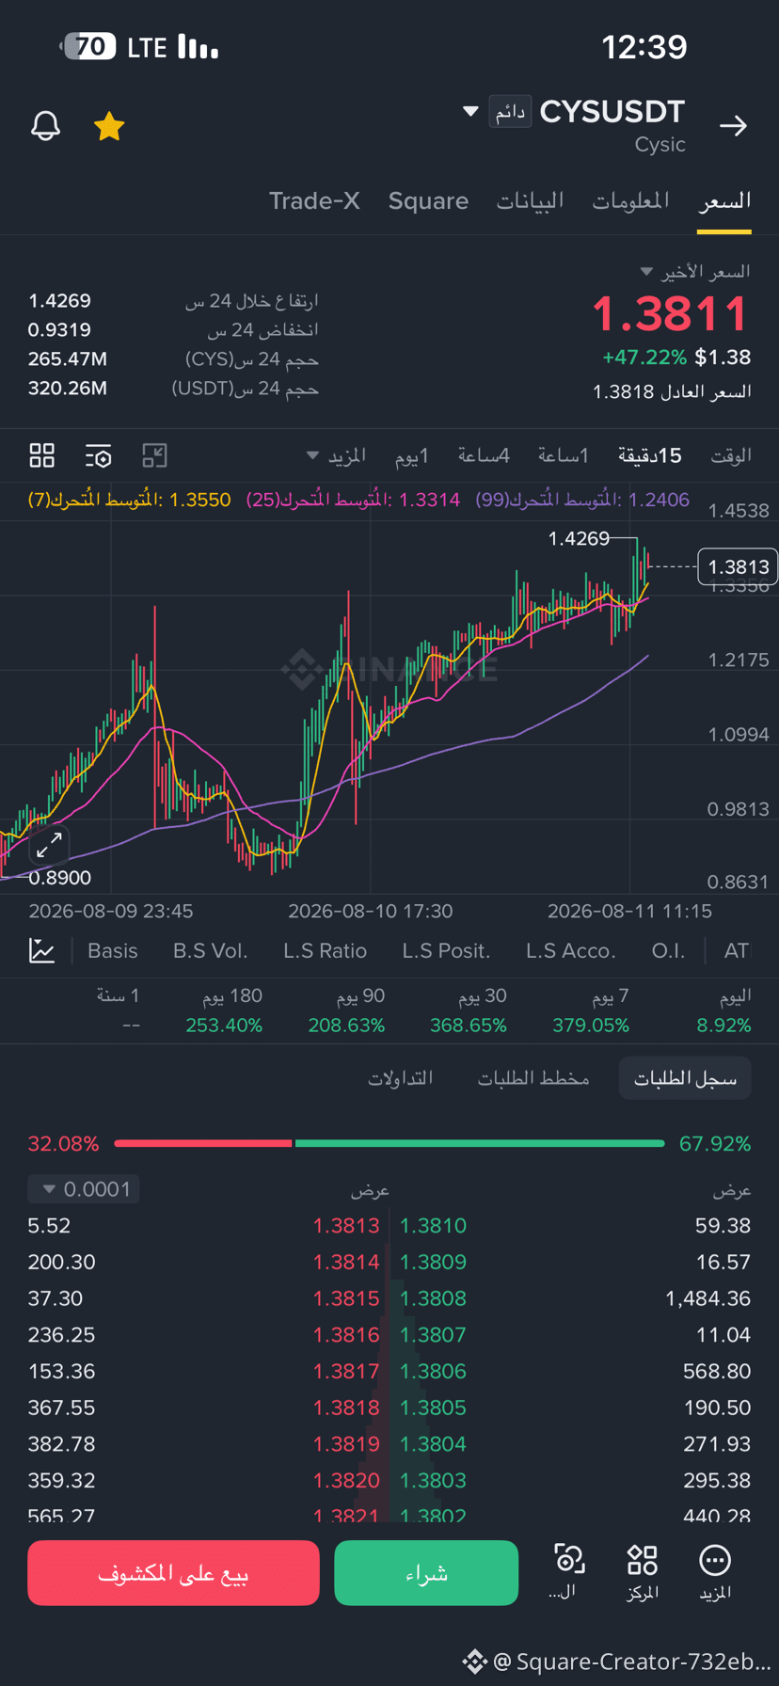Tap the 7 يوم 379.05% performance value

(591, 1026)
